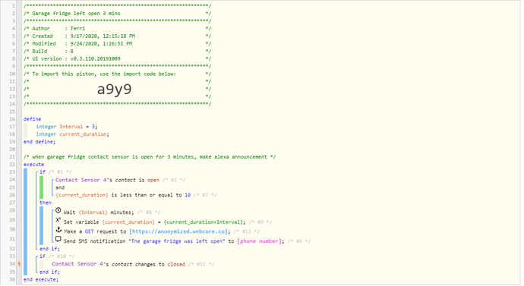
Task: Select the import code a9y9
Action: (x=114, y=89)
